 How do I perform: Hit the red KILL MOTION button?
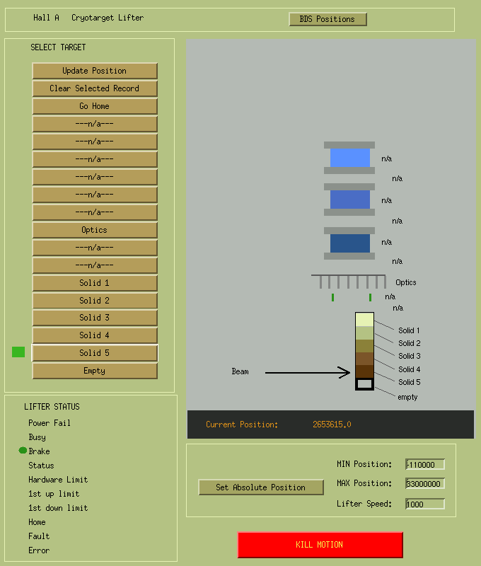[x=320, y=545]
